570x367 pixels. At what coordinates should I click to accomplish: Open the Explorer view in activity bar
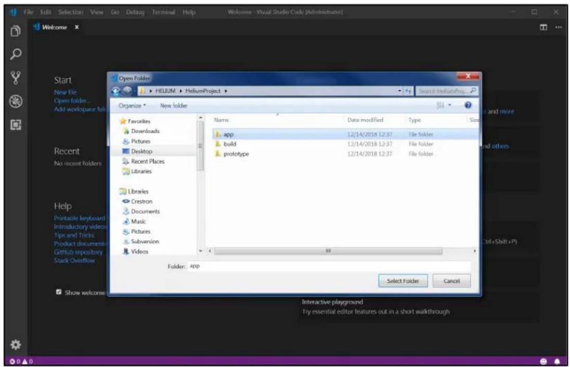pyautogui.click(x=15, y=31)
